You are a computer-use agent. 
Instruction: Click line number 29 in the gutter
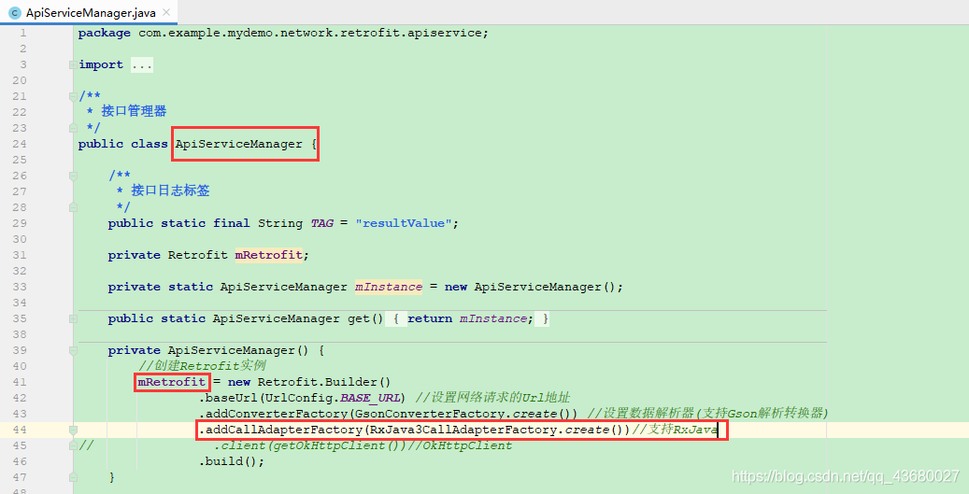pos(20,223)
